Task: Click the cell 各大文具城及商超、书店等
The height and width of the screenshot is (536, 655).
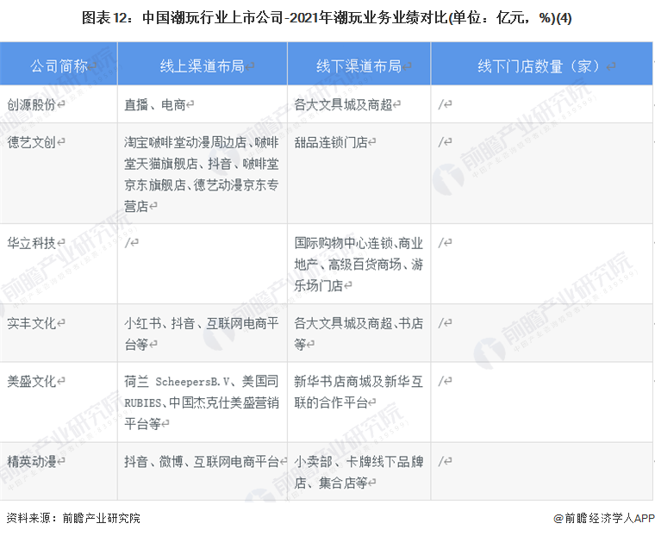Action: [x=359, y=333]
